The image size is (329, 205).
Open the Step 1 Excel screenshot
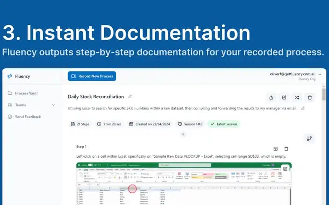click(184, 184)
